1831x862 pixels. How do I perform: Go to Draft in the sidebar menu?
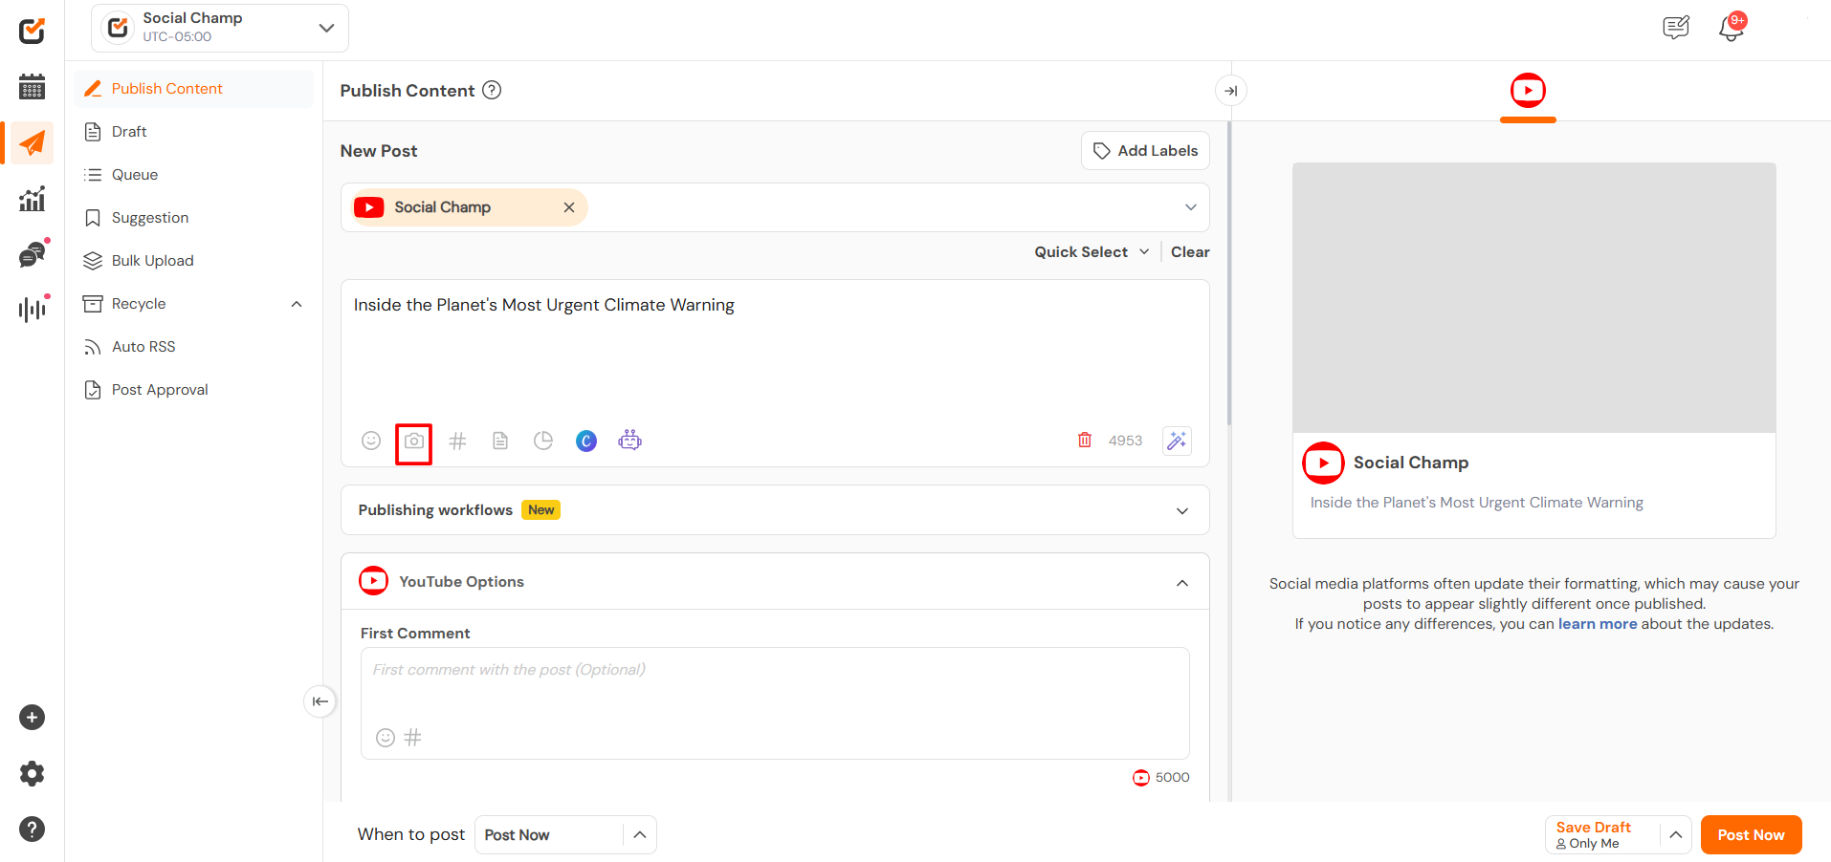(129, 132)
